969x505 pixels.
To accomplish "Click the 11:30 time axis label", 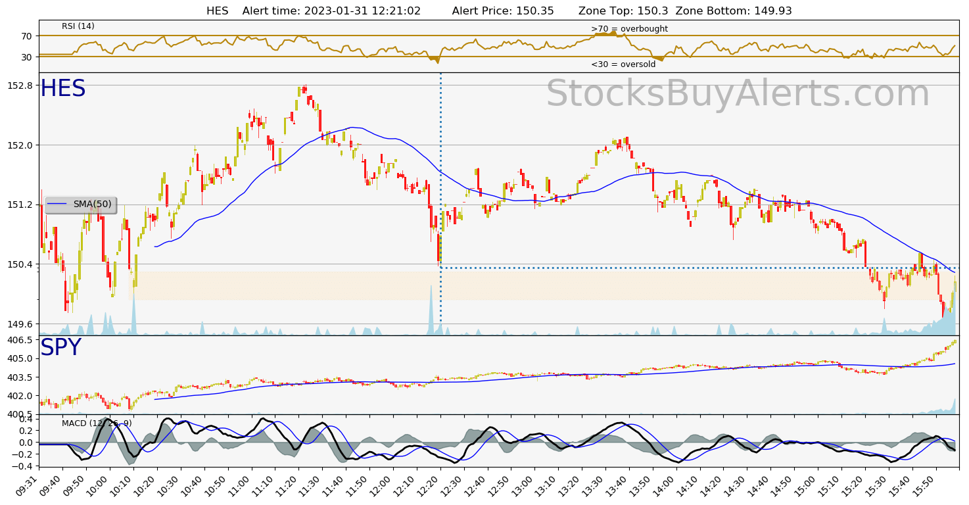I will point(312,484).
